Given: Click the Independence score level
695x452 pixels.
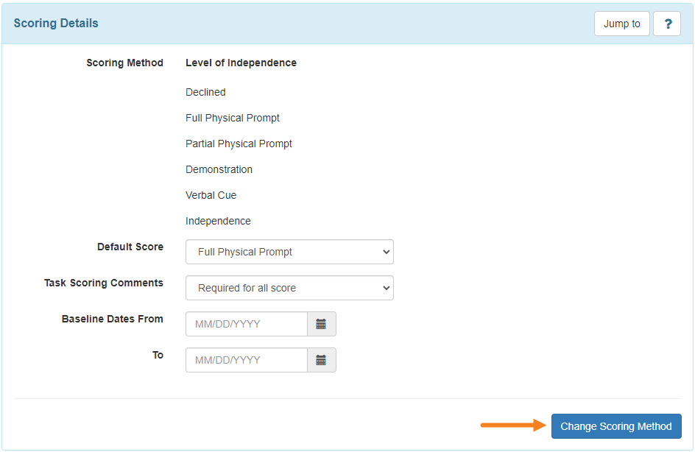Looking at the screenshot, I should pos(218,221).
